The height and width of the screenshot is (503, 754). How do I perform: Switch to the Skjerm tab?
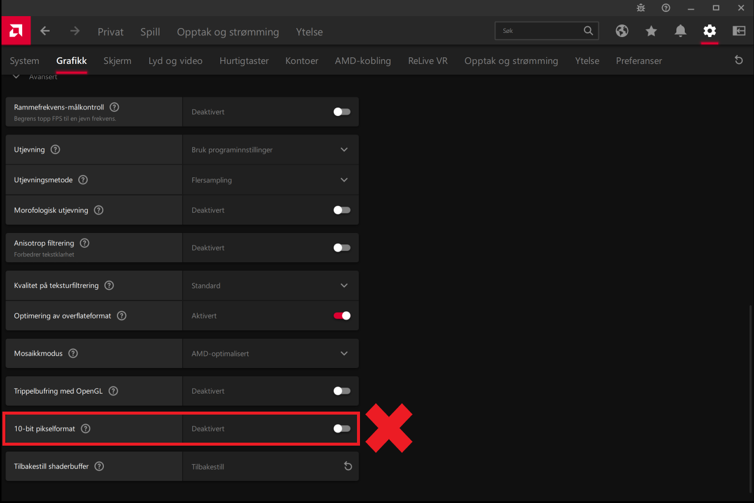point(117,60)
